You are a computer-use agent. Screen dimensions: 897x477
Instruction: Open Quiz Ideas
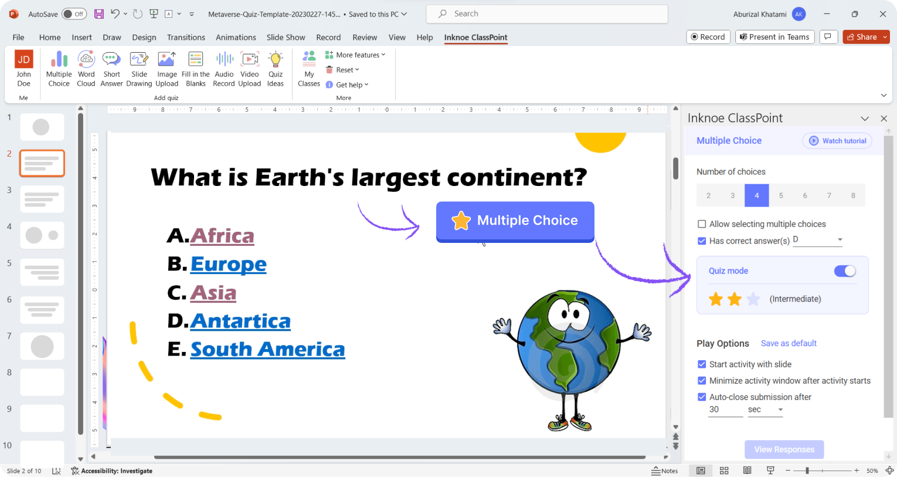click(275, 67)
